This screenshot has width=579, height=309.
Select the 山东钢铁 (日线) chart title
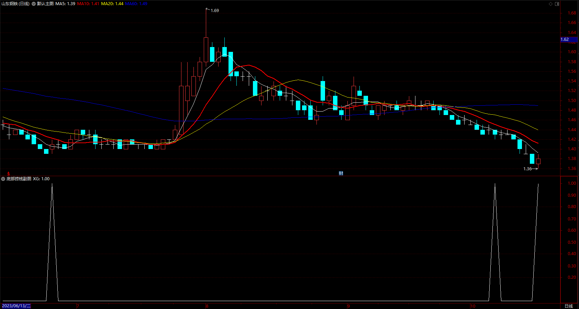click(x=15, y=4)
